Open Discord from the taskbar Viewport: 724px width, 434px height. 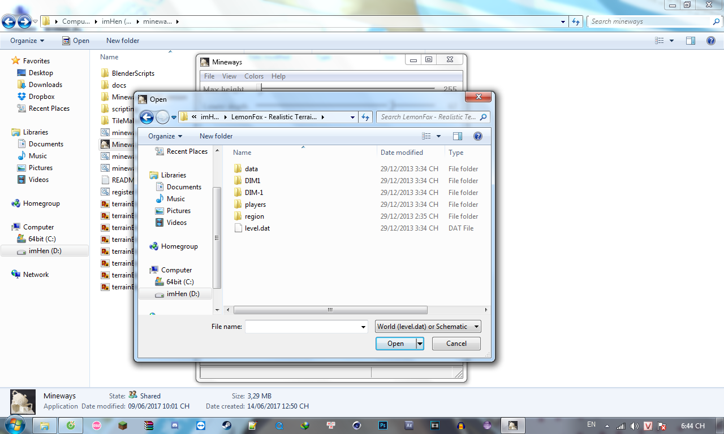pos(174,426)
